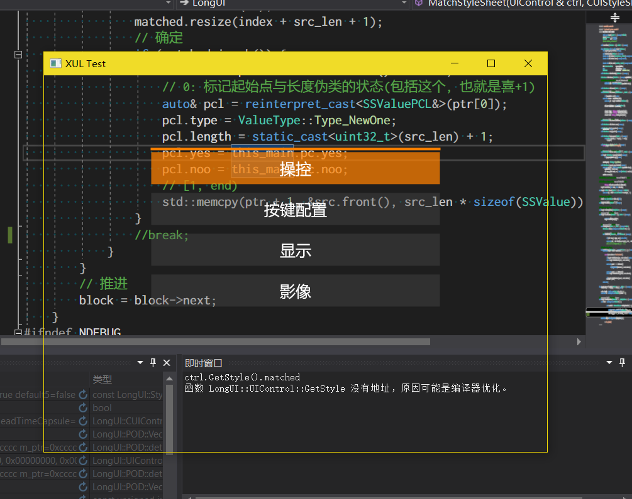632x499 pixels.
Task: Open the LongUI scope dropdown
Action: 404,3
